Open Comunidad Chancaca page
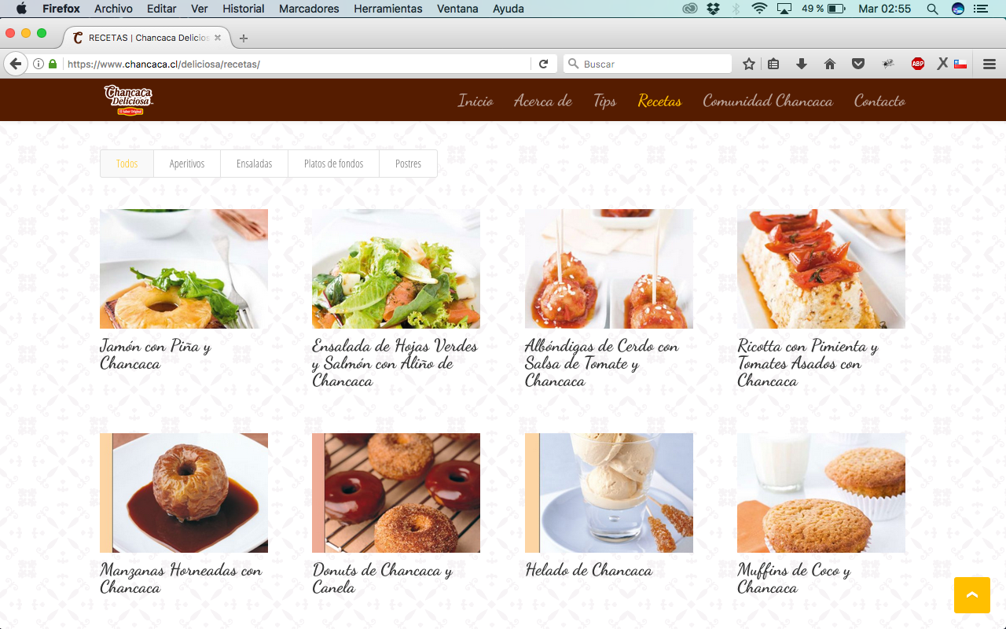The height and width of the screenshot is (629, 1006). coord(768,101)
